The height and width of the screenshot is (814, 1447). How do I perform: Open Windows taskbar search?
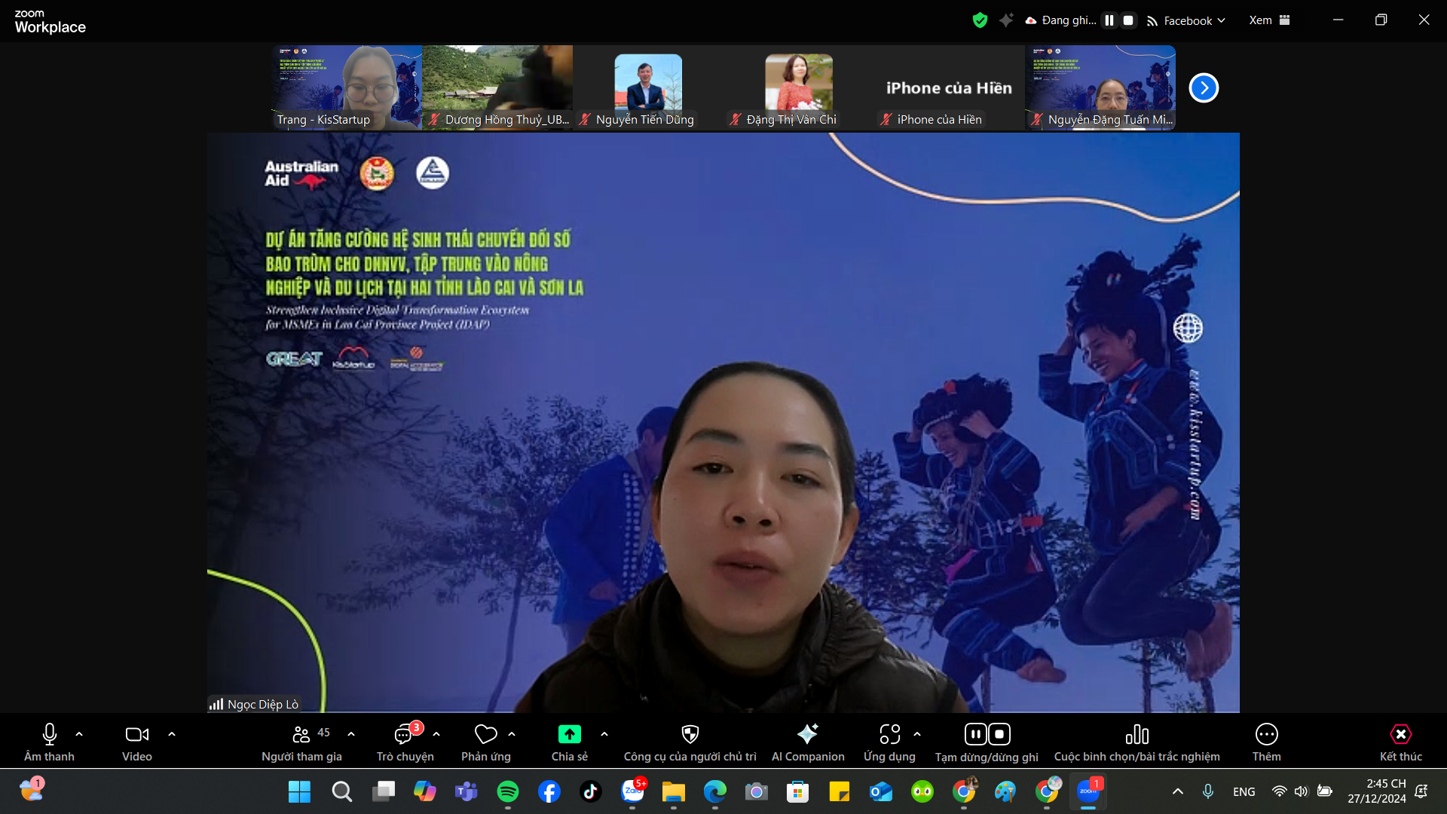pos(341,791)
